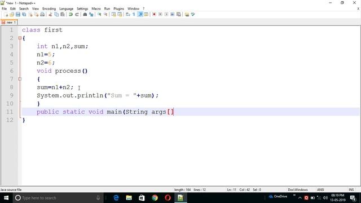The height and width of the screenshot is (203, 361).
Task: Click 'Java source file' in status bar
Action: (x=11, y=190)
